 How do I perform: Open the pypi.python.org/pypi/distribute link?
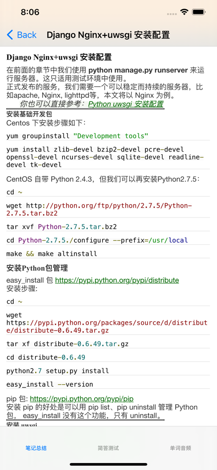pyautogui.click(x=117, y=280)
